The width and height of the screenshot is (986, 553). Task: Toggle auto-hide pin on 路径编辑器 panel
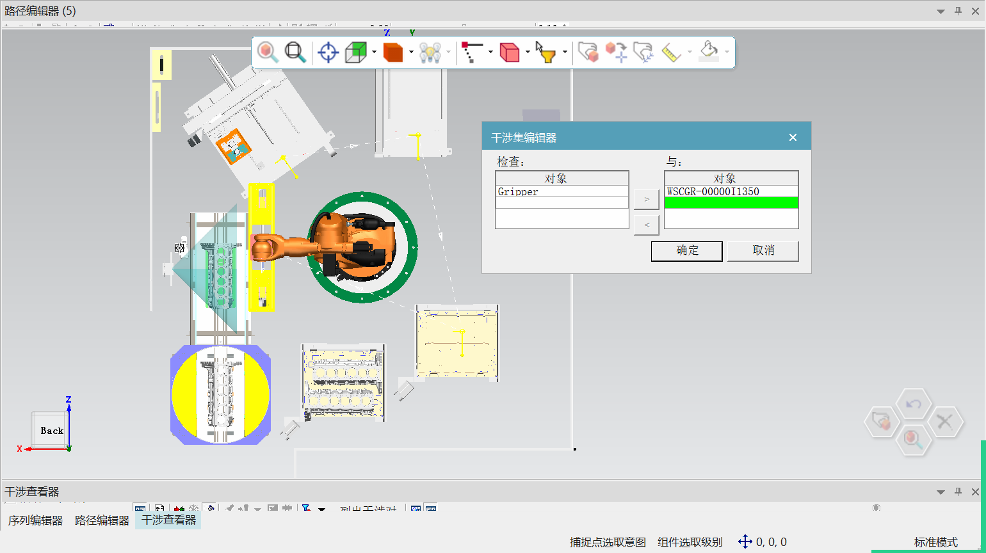pyautogui.click(x=958, y=11)
